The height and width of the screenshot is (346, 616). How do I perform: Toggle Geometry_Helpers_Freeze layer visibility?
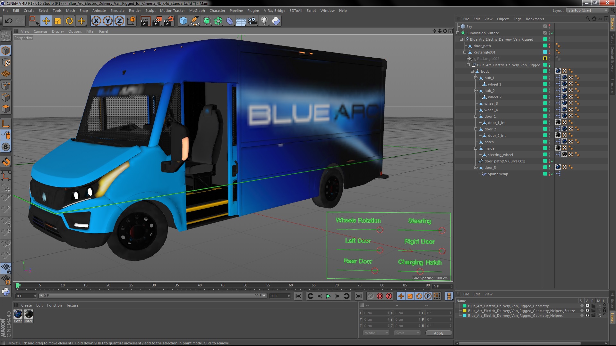pos(587,311)
